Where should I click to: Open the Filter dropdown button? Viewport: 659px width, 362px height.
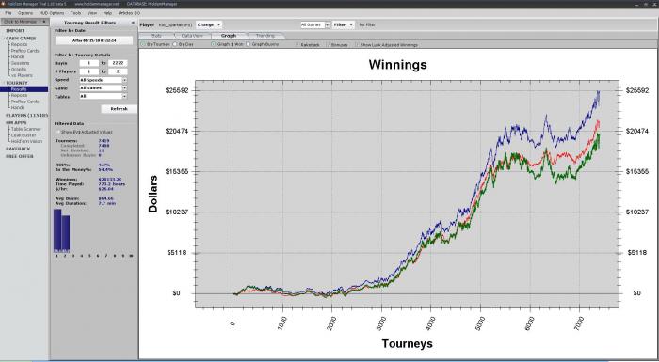point(343,24)
